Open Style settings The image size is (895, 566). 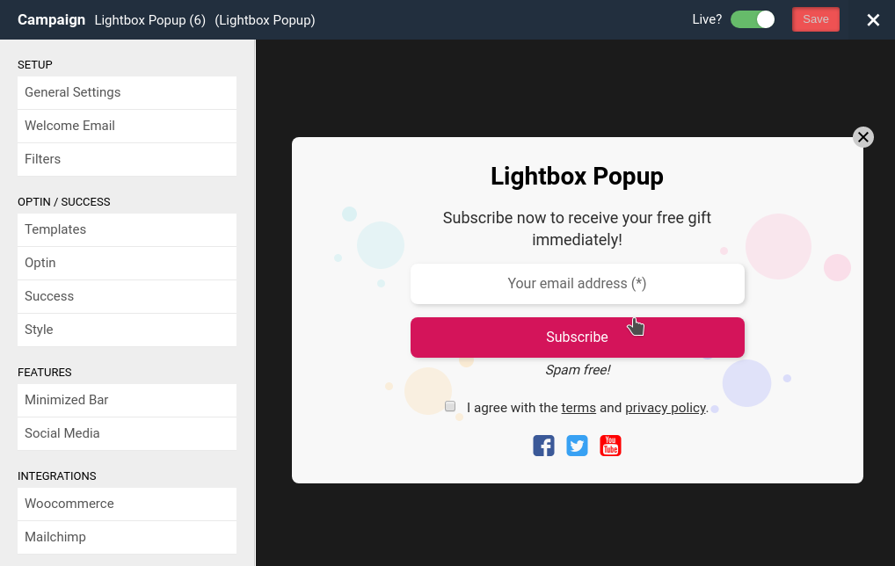click(127, 330)
